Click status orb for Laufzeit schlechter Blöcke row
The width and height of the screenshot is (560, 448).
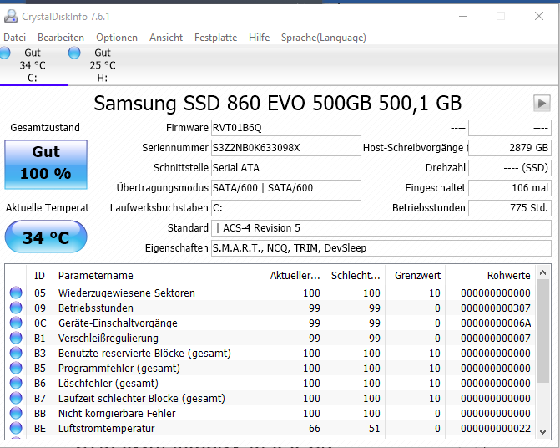tap(16, 398)
